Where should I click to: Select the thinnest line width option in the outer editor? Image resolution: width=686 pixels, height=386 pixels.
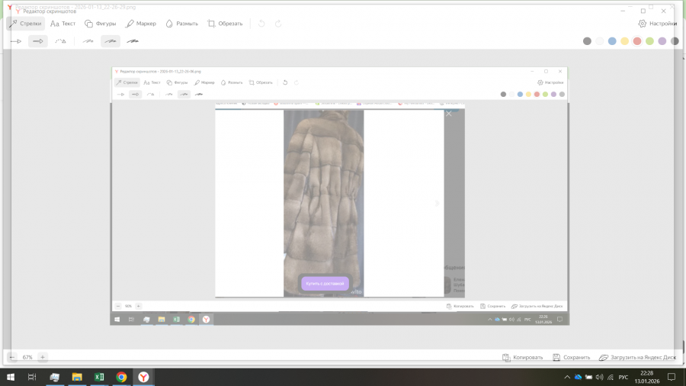pyautogui.click(x=88, y=41)
